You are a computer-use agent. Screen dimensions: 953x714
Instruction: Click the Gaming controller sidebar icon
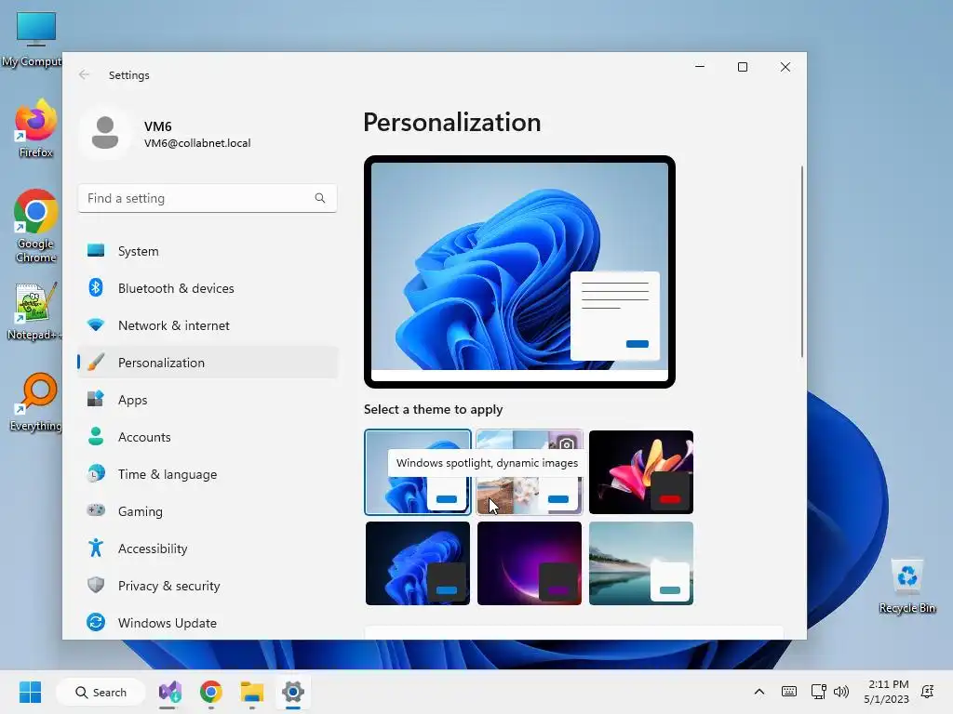(96, 510)
